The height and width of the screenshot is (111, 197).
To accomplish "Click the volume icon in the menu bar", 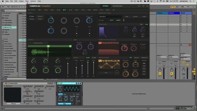I will tap(164, 1).
